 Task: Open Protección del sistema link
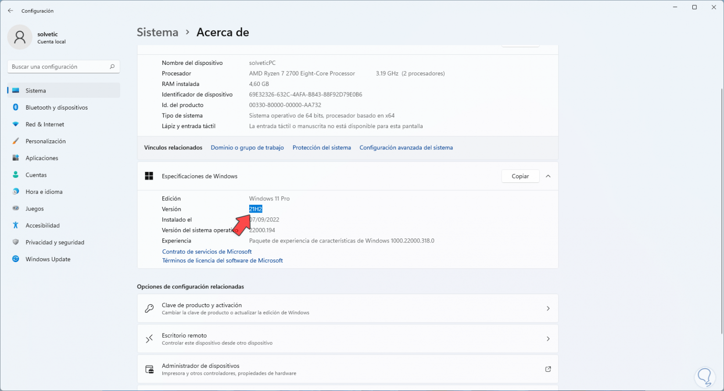(x=322, y=148)
